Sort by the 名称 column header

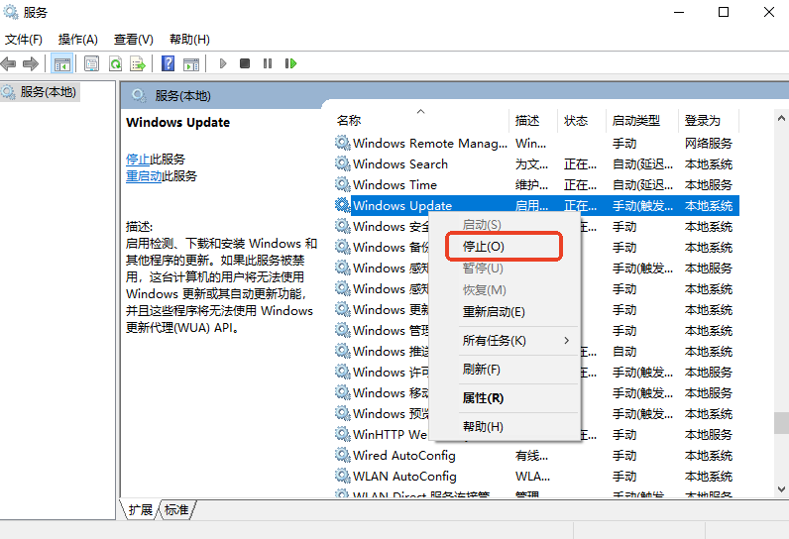click(x=349, y=121)
